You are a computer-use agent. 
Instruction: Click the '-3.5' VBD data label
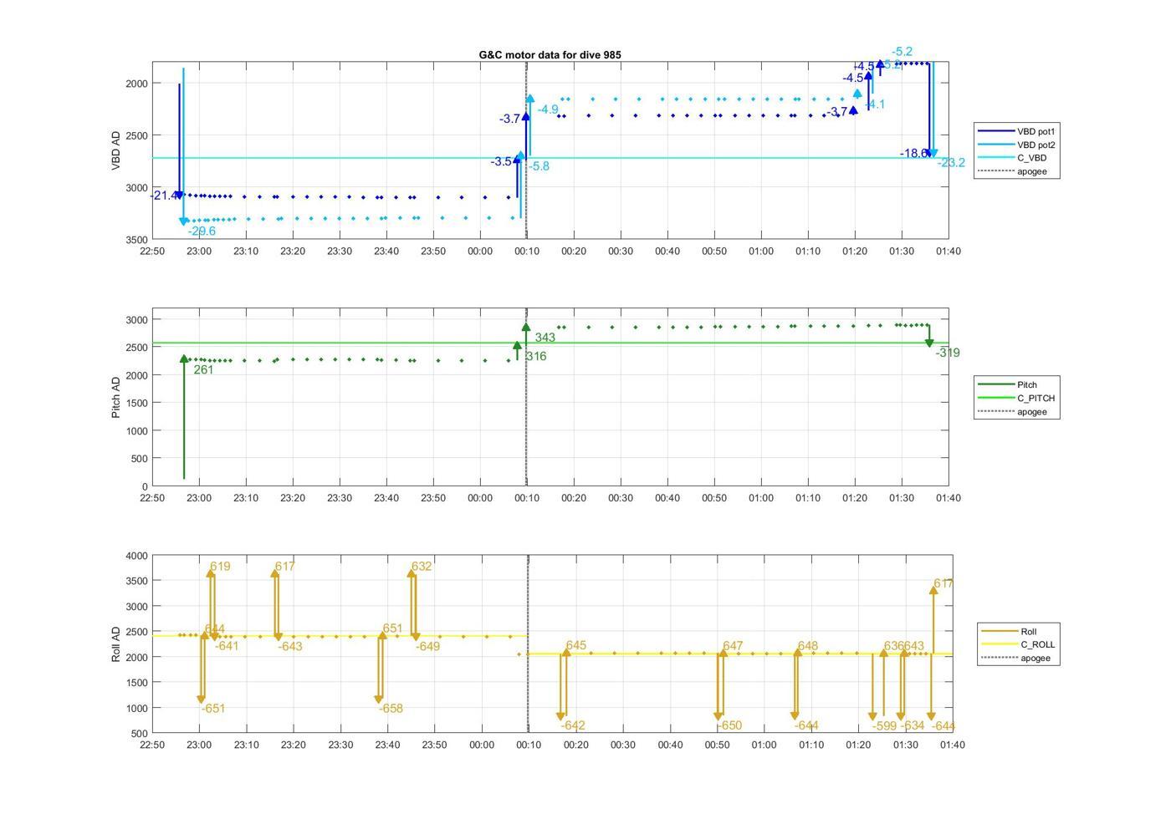point(501,161)
